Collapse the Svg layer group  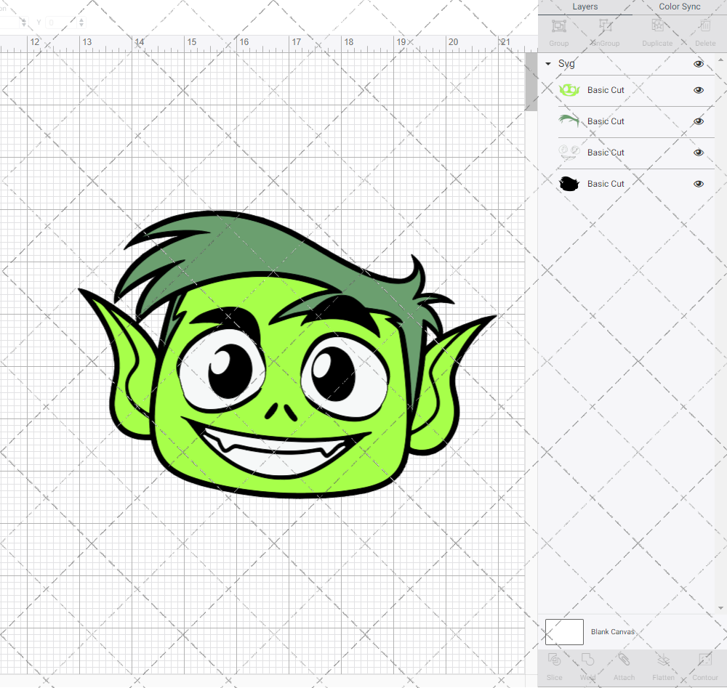tap(547, 64)
